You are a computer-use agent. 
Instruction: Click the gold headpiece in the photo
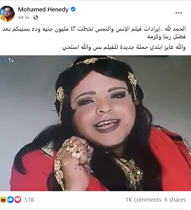point(92,61)
